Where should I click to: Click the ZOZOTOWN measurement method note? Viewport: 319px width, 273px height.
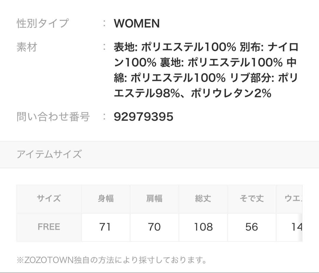tap(111, 260)
